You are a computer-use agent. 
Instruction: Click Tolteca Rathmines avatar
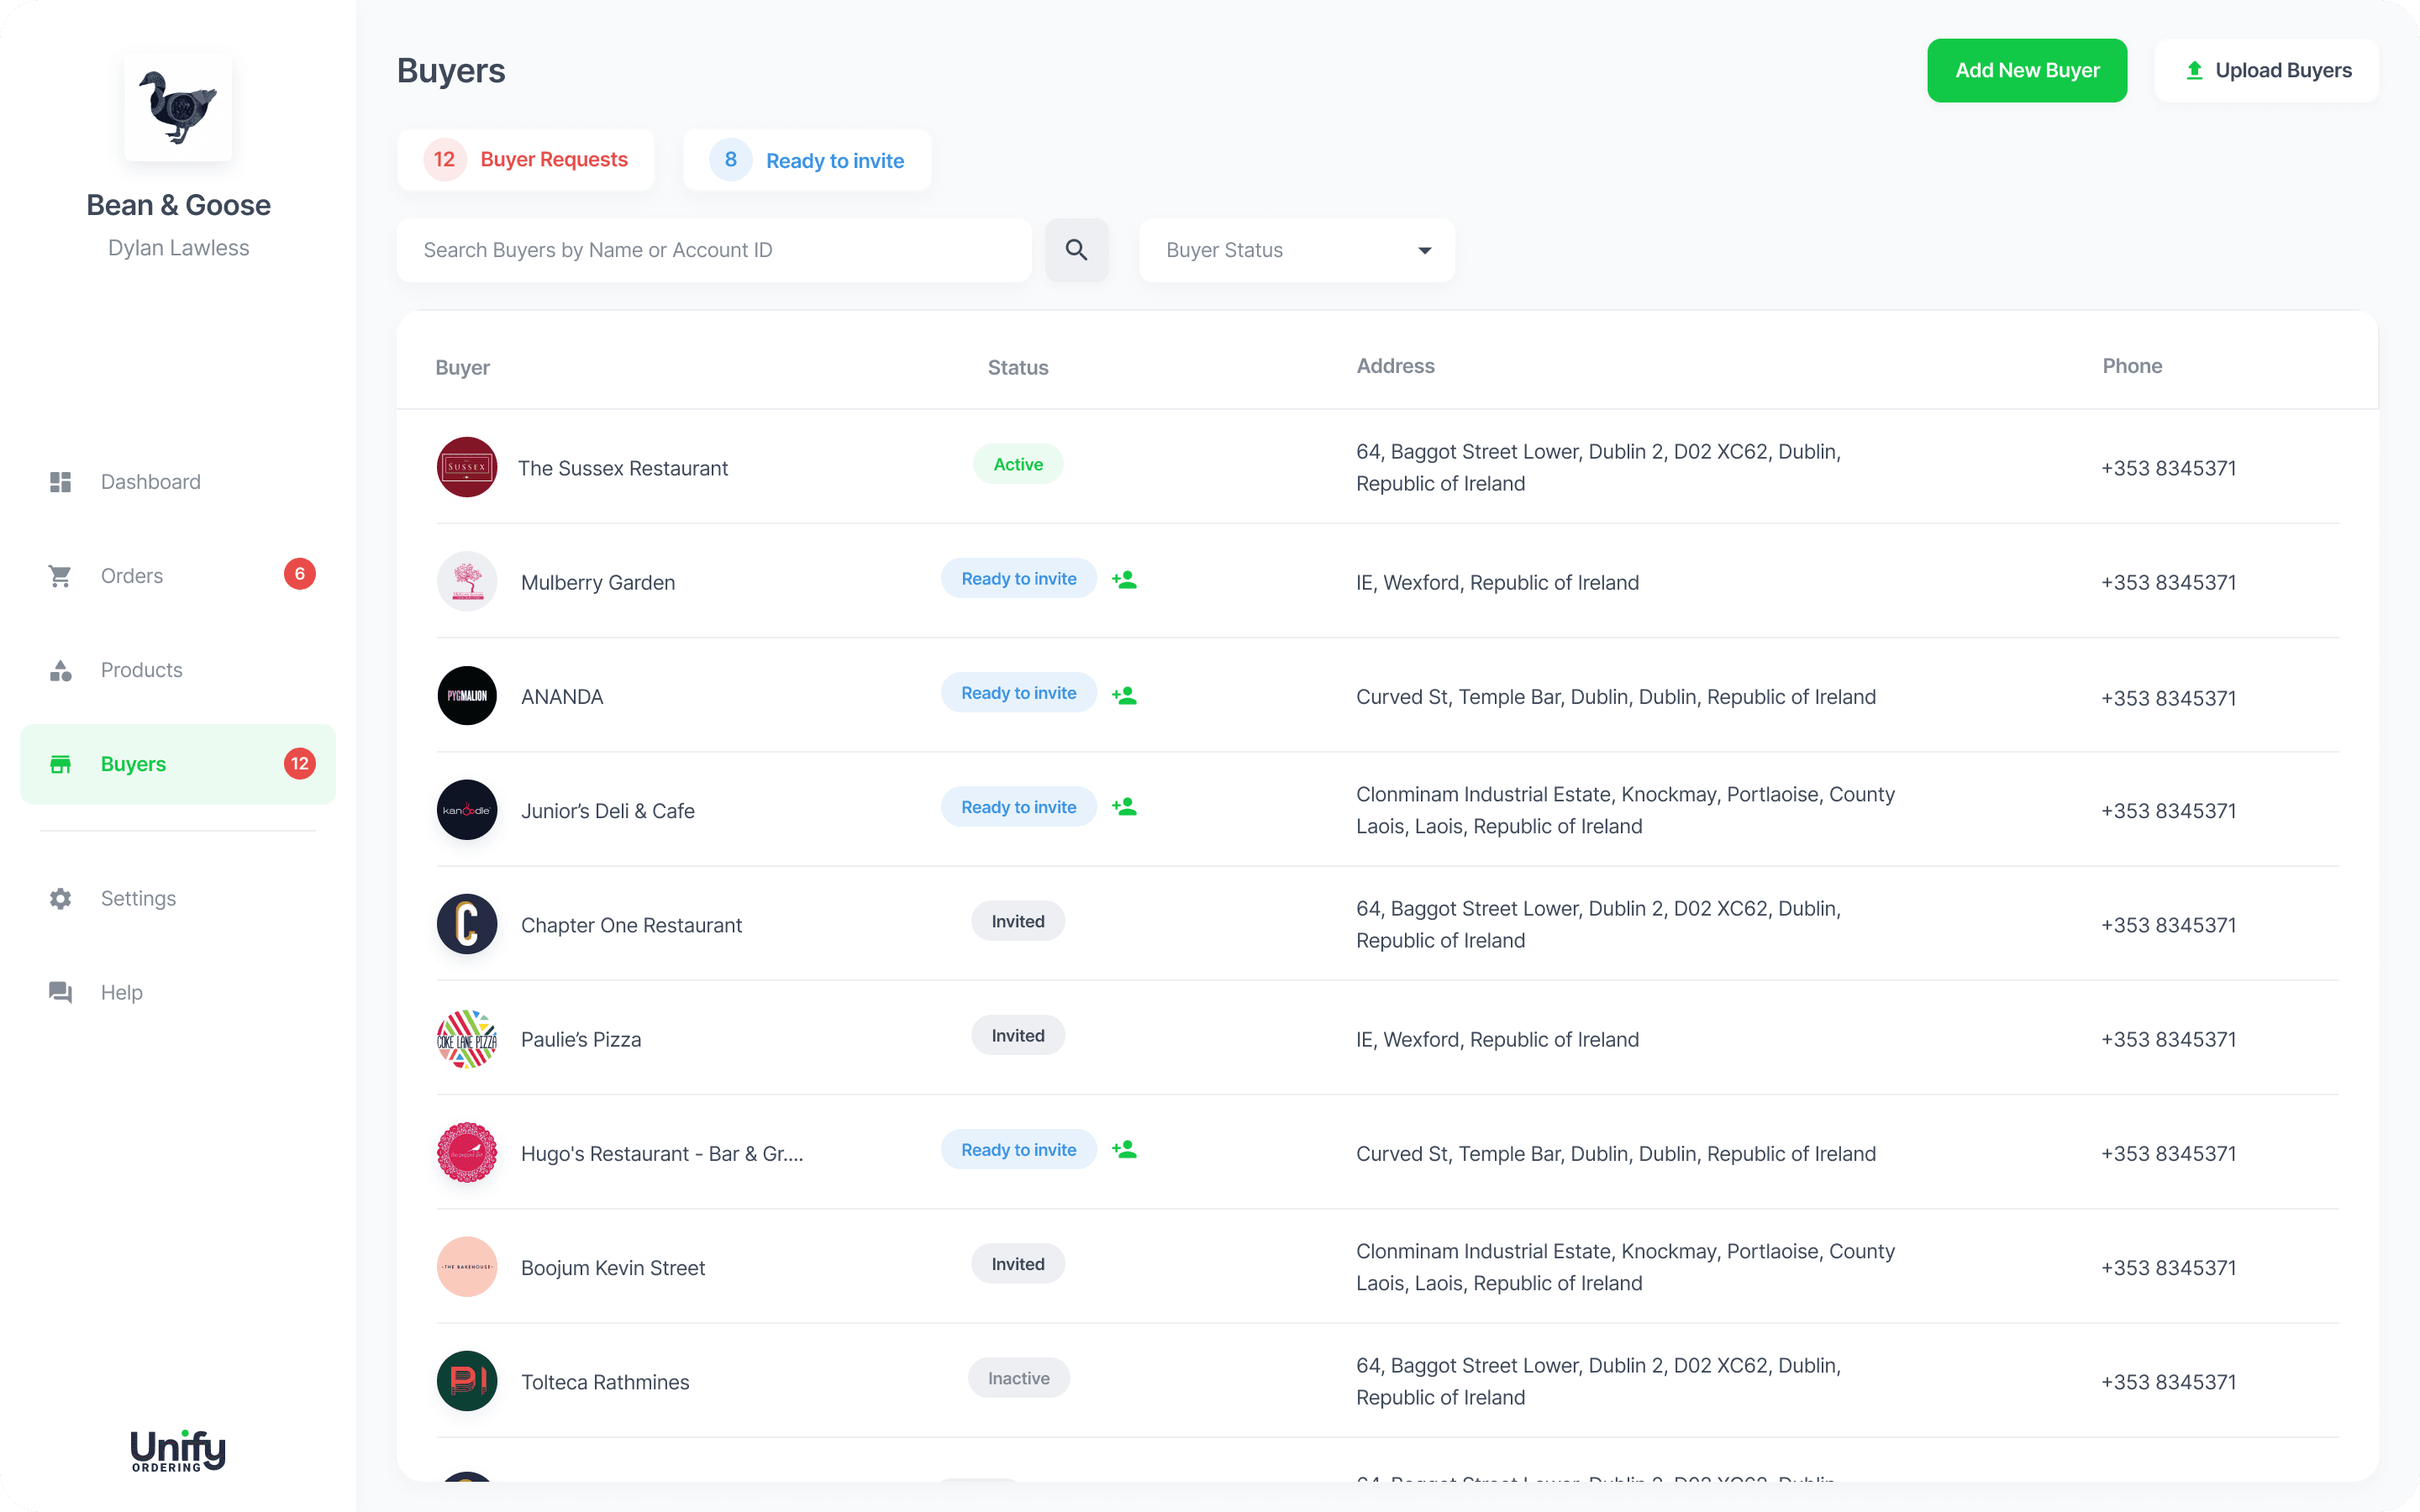(467, 1381)
